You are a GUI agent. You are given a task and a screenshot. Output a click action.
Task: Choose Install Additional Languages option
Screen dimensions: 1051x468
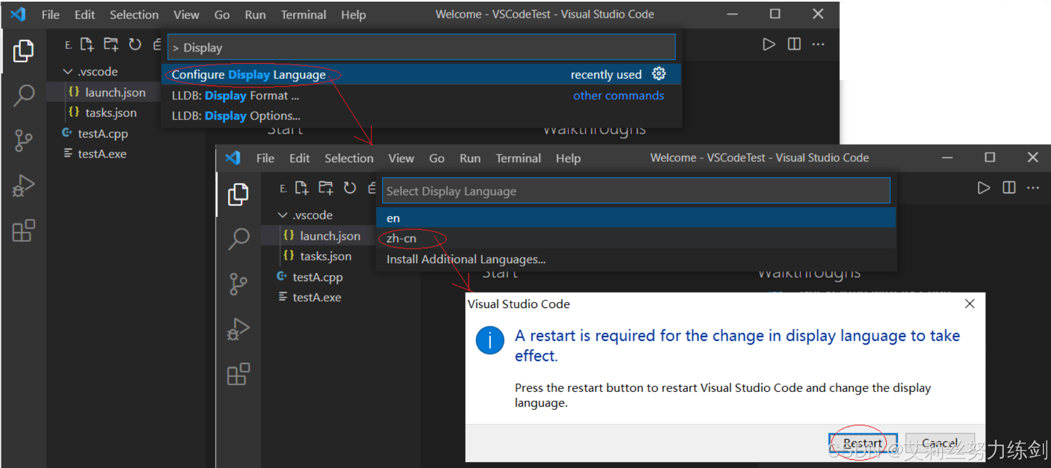coord(636,259)
